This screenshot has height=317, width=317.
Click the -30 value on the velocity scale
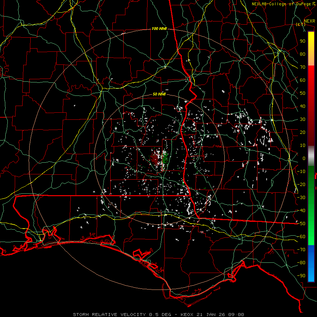tap(301, 198)
